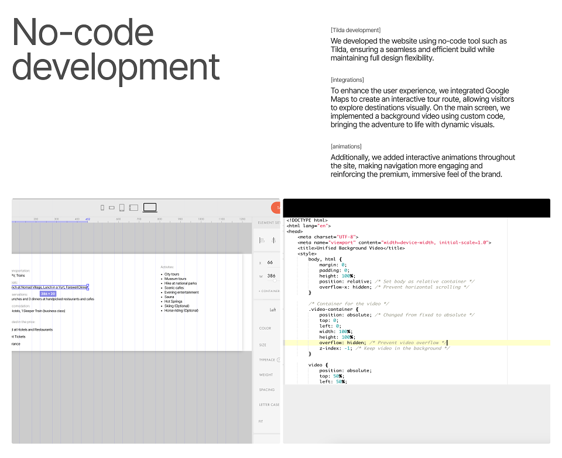
Task: Open the TYPEFACE help question mark
Action: (x=279, y=360)
